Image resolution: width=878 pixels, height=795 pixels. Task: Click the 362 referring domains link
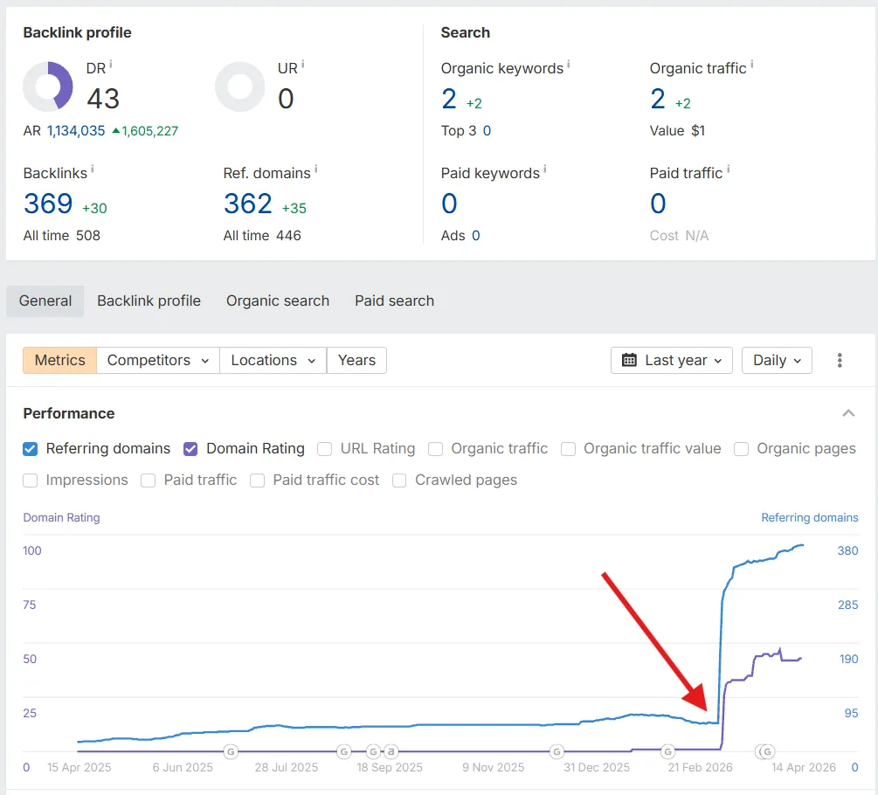tap(248, 204)
